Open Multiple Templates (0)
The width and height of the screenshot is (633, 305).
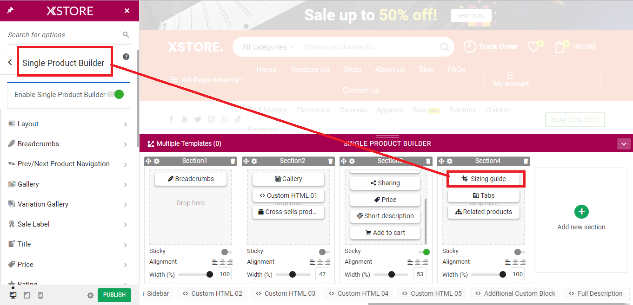tap(184, 144)
